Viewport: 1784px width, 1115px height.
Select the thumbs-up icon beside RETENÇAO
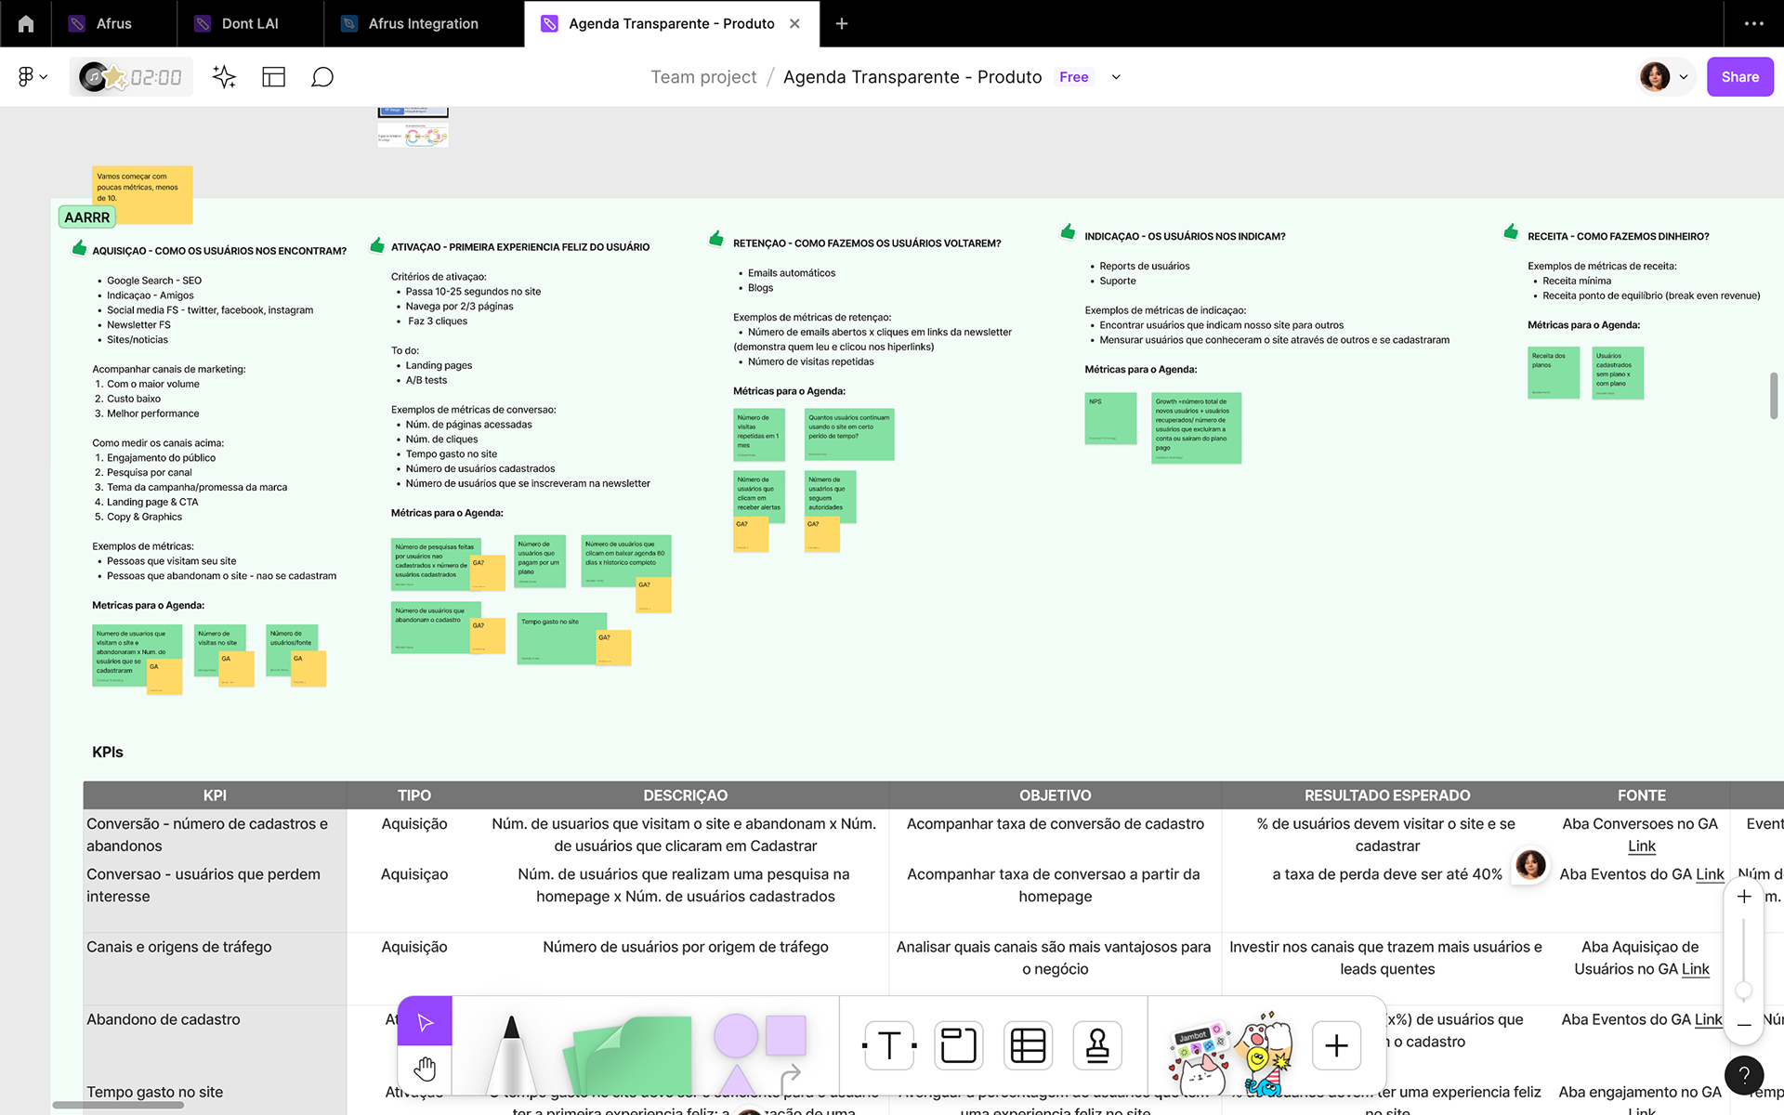point(716,239)
